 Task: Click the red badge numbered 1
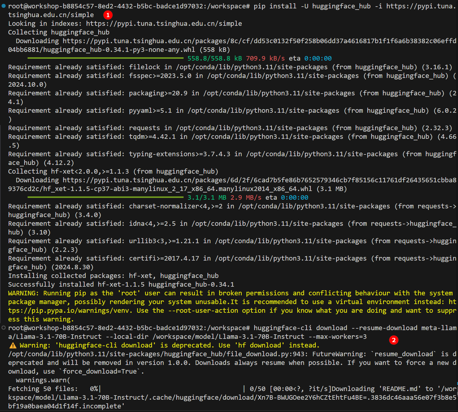108,15
